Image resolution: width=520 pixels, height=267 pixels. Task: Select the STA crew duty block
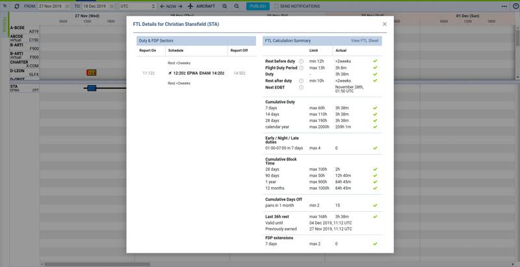[92, 88]
